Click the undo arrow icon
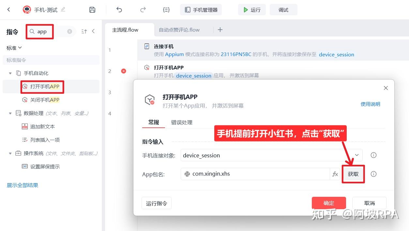Image resolution: width=409 pixels, height=231 pixels. click(119, 9)
